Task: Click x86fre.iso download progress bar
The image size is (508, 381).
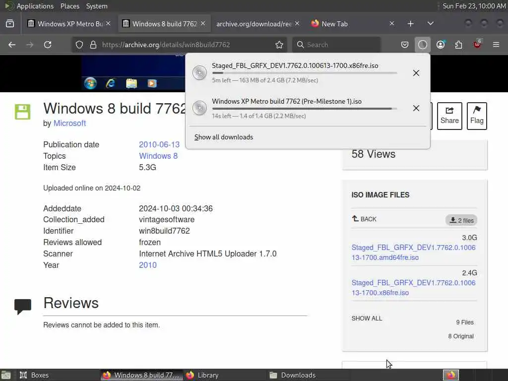Action: tap(305, 73)
